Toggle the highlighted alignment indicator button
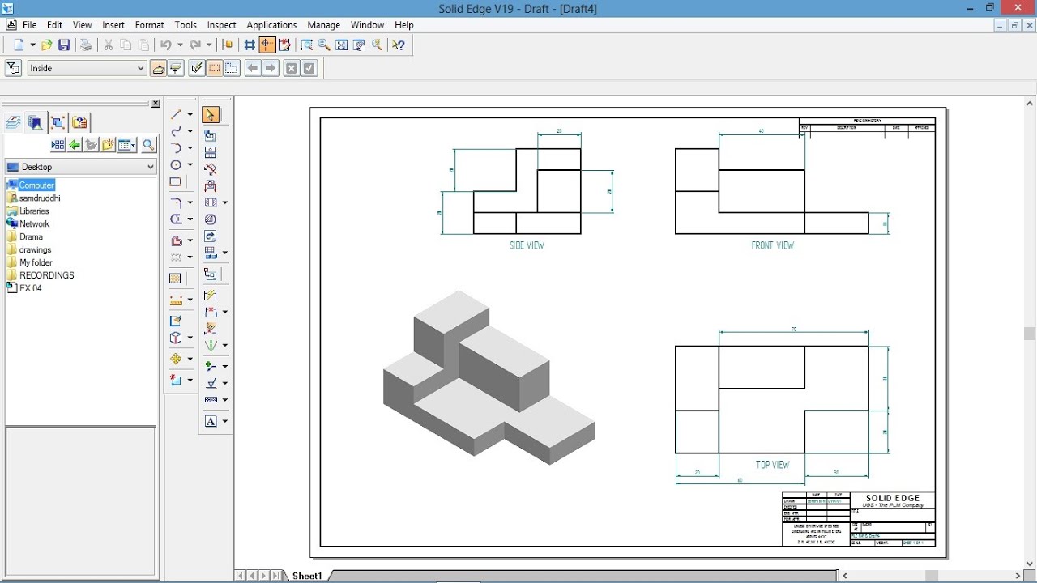Image resolution: width=1037 pixels, height=583 pixels. (267, 45)
